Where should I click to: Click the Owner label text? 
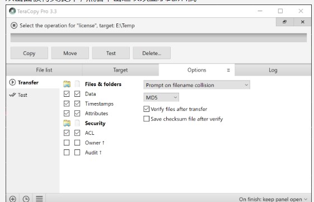pos(95,143)
